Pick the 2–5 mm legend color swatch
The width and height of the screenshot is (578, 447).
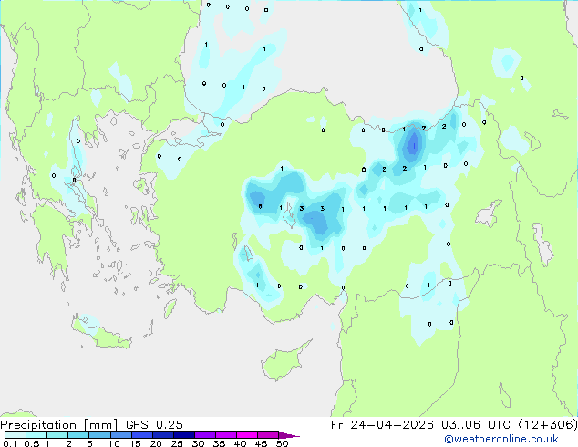[x=78, y=435]
